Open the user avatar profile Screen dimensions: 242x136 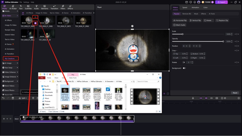(x=199, y=2)
